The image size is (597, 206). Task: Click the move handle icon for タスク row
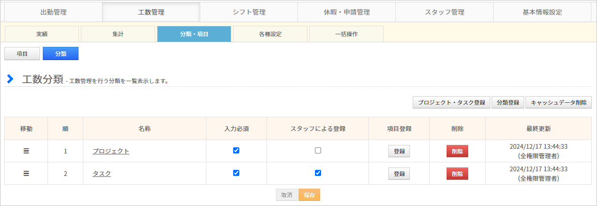(26, 173)
